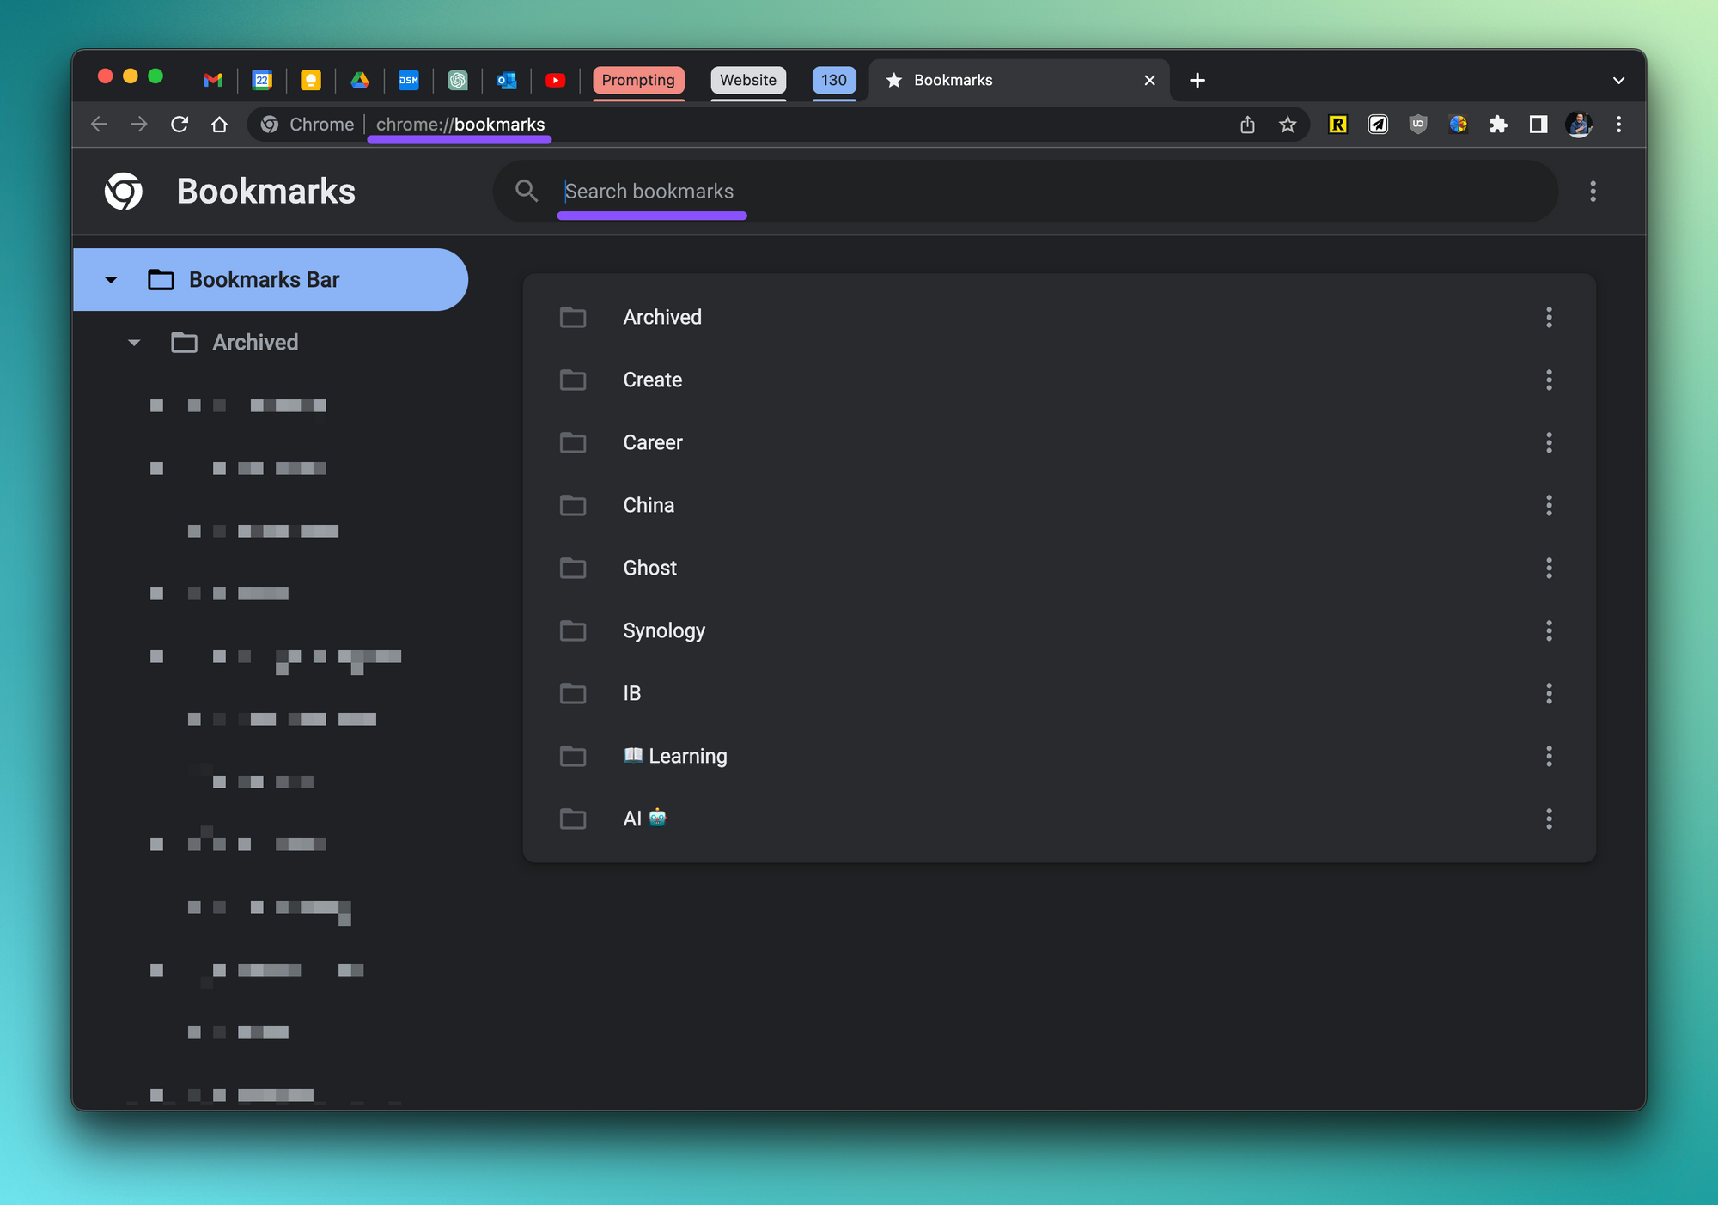This screenshot has width=1718, height=1205.
Task: Collapse the Bookmarks Bar tree arrow
Action: tap(111, 280)
